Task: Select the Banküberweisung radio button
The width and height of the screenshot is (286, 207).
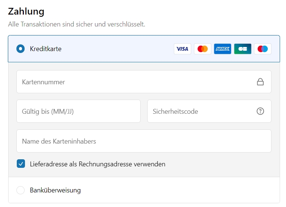Action: pos(21,190)
